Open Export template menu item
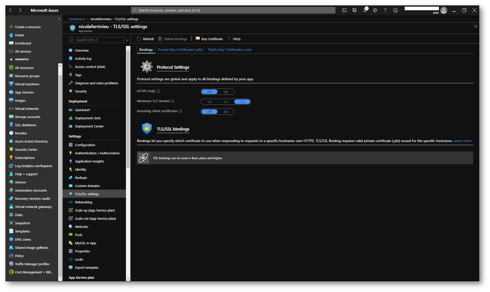Screen dimensions: 490x292 click(x=87, y=267)
